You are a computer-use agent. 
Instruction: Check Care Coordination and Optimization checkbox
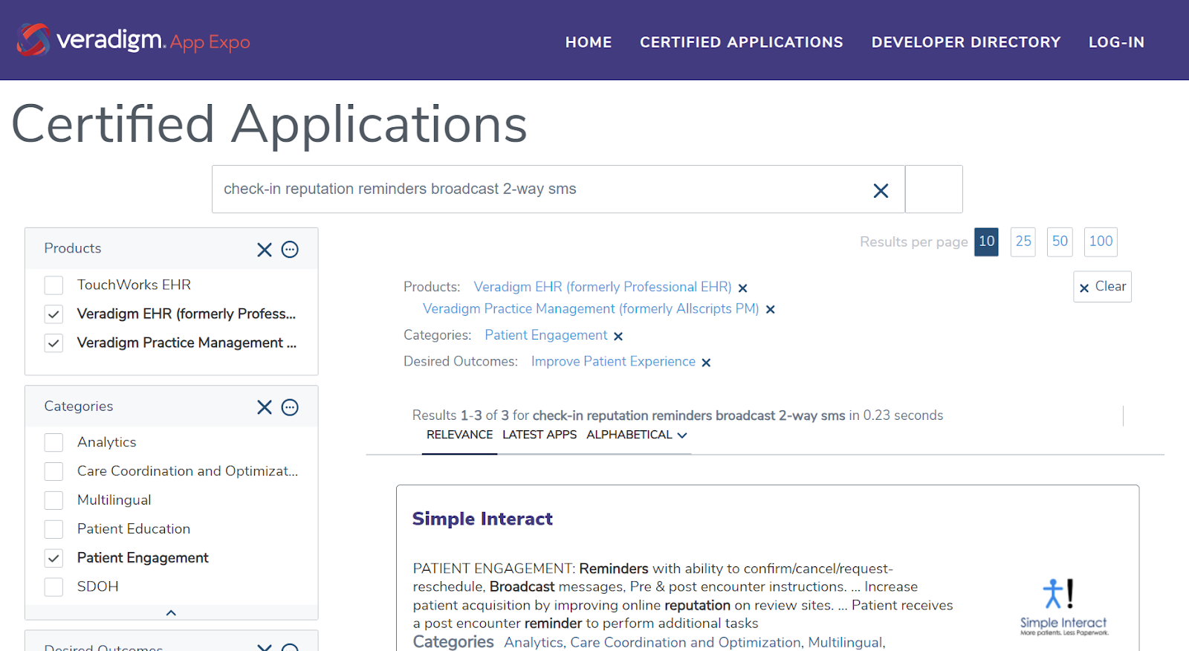54,472
